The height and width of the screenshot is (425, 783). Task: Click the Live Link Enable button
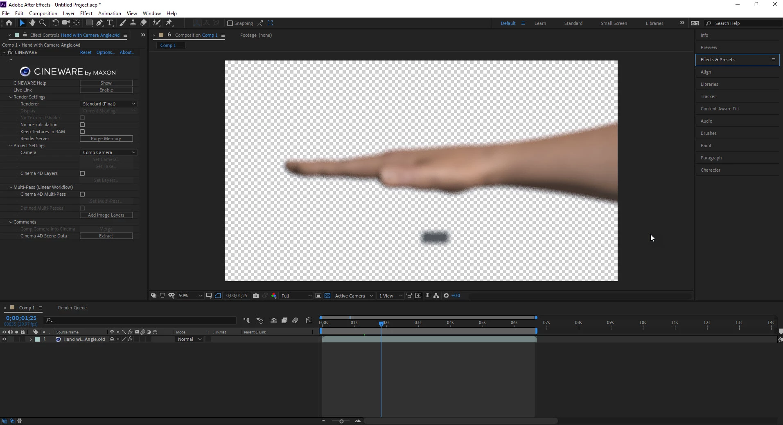click(x=106, y=90)
